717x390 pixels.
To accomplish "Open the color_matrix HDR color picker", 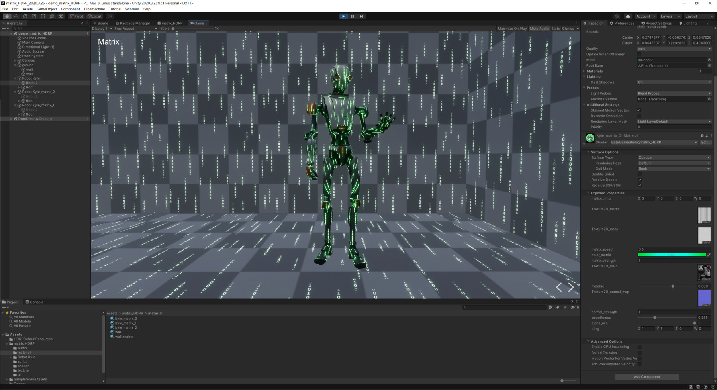I will 673,255.
